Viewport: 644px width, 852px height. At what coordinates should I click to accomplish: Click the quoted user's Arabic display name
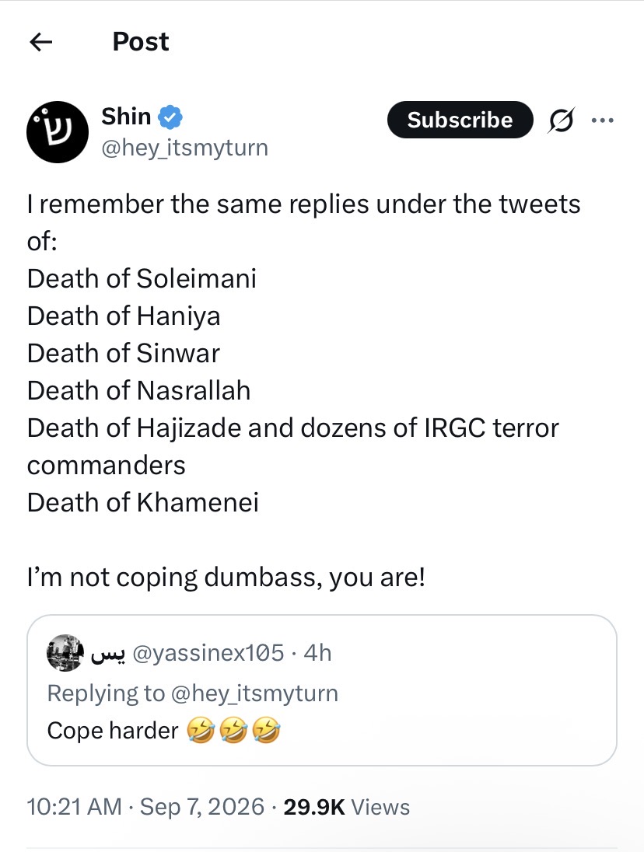click(108, 655)
